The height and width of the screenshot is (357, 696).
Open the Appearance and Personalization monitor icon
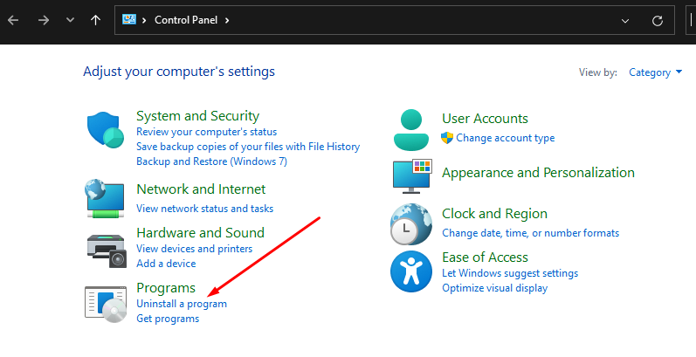[x=412, y=176]
